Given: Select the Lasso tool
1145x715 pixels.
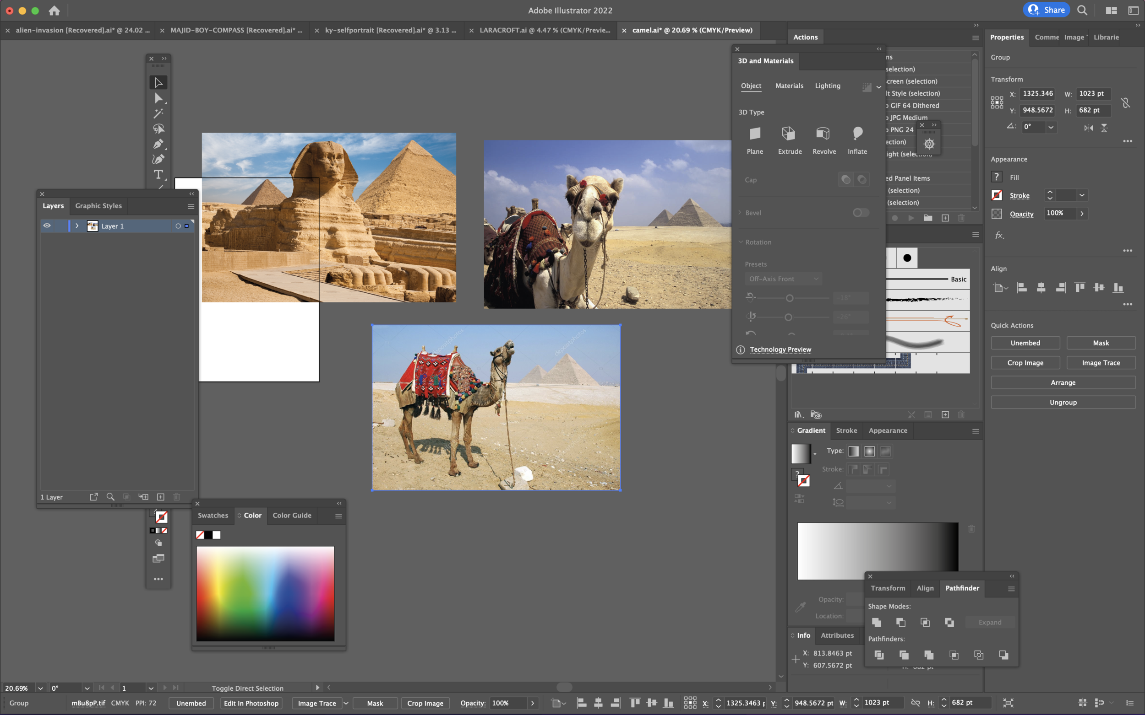Looking at the screenshot, I should [158, 129].
